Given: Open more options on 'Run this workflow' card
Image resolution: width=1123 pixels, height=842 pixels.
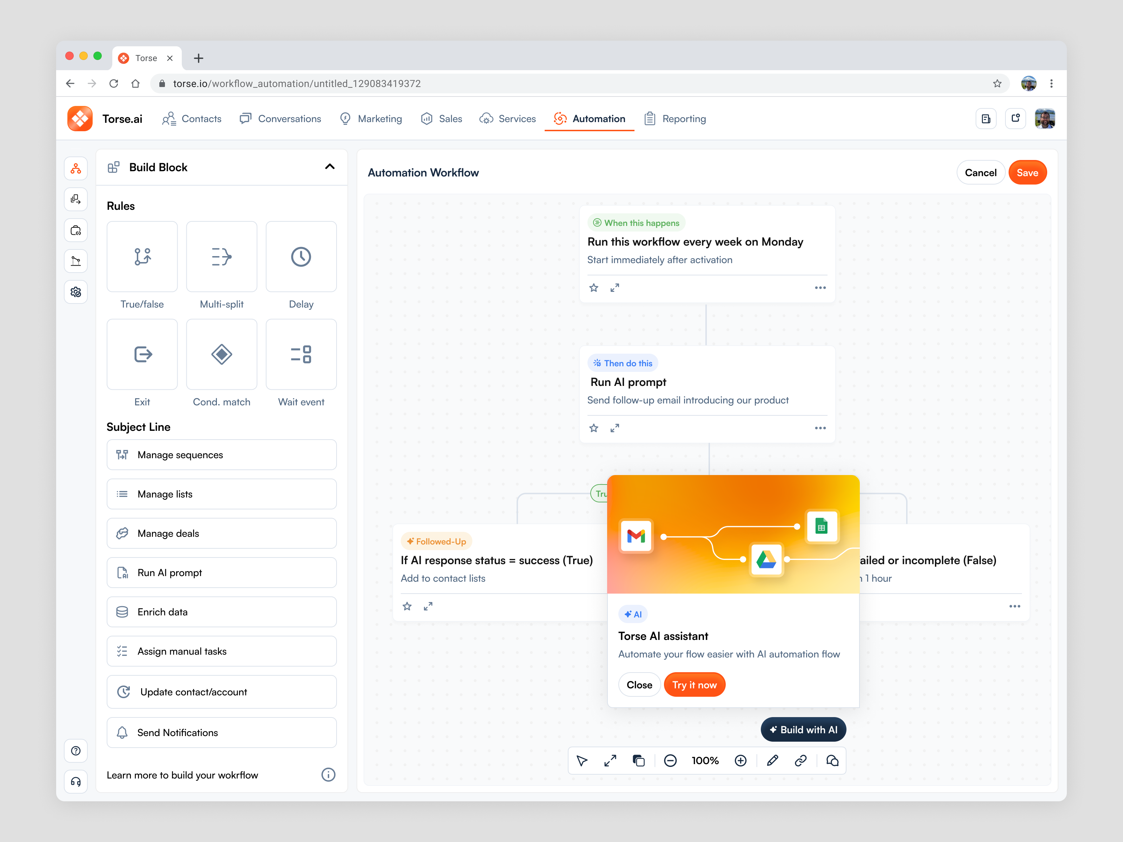Looking at the screenshot, I should click(x=820, y=288).
